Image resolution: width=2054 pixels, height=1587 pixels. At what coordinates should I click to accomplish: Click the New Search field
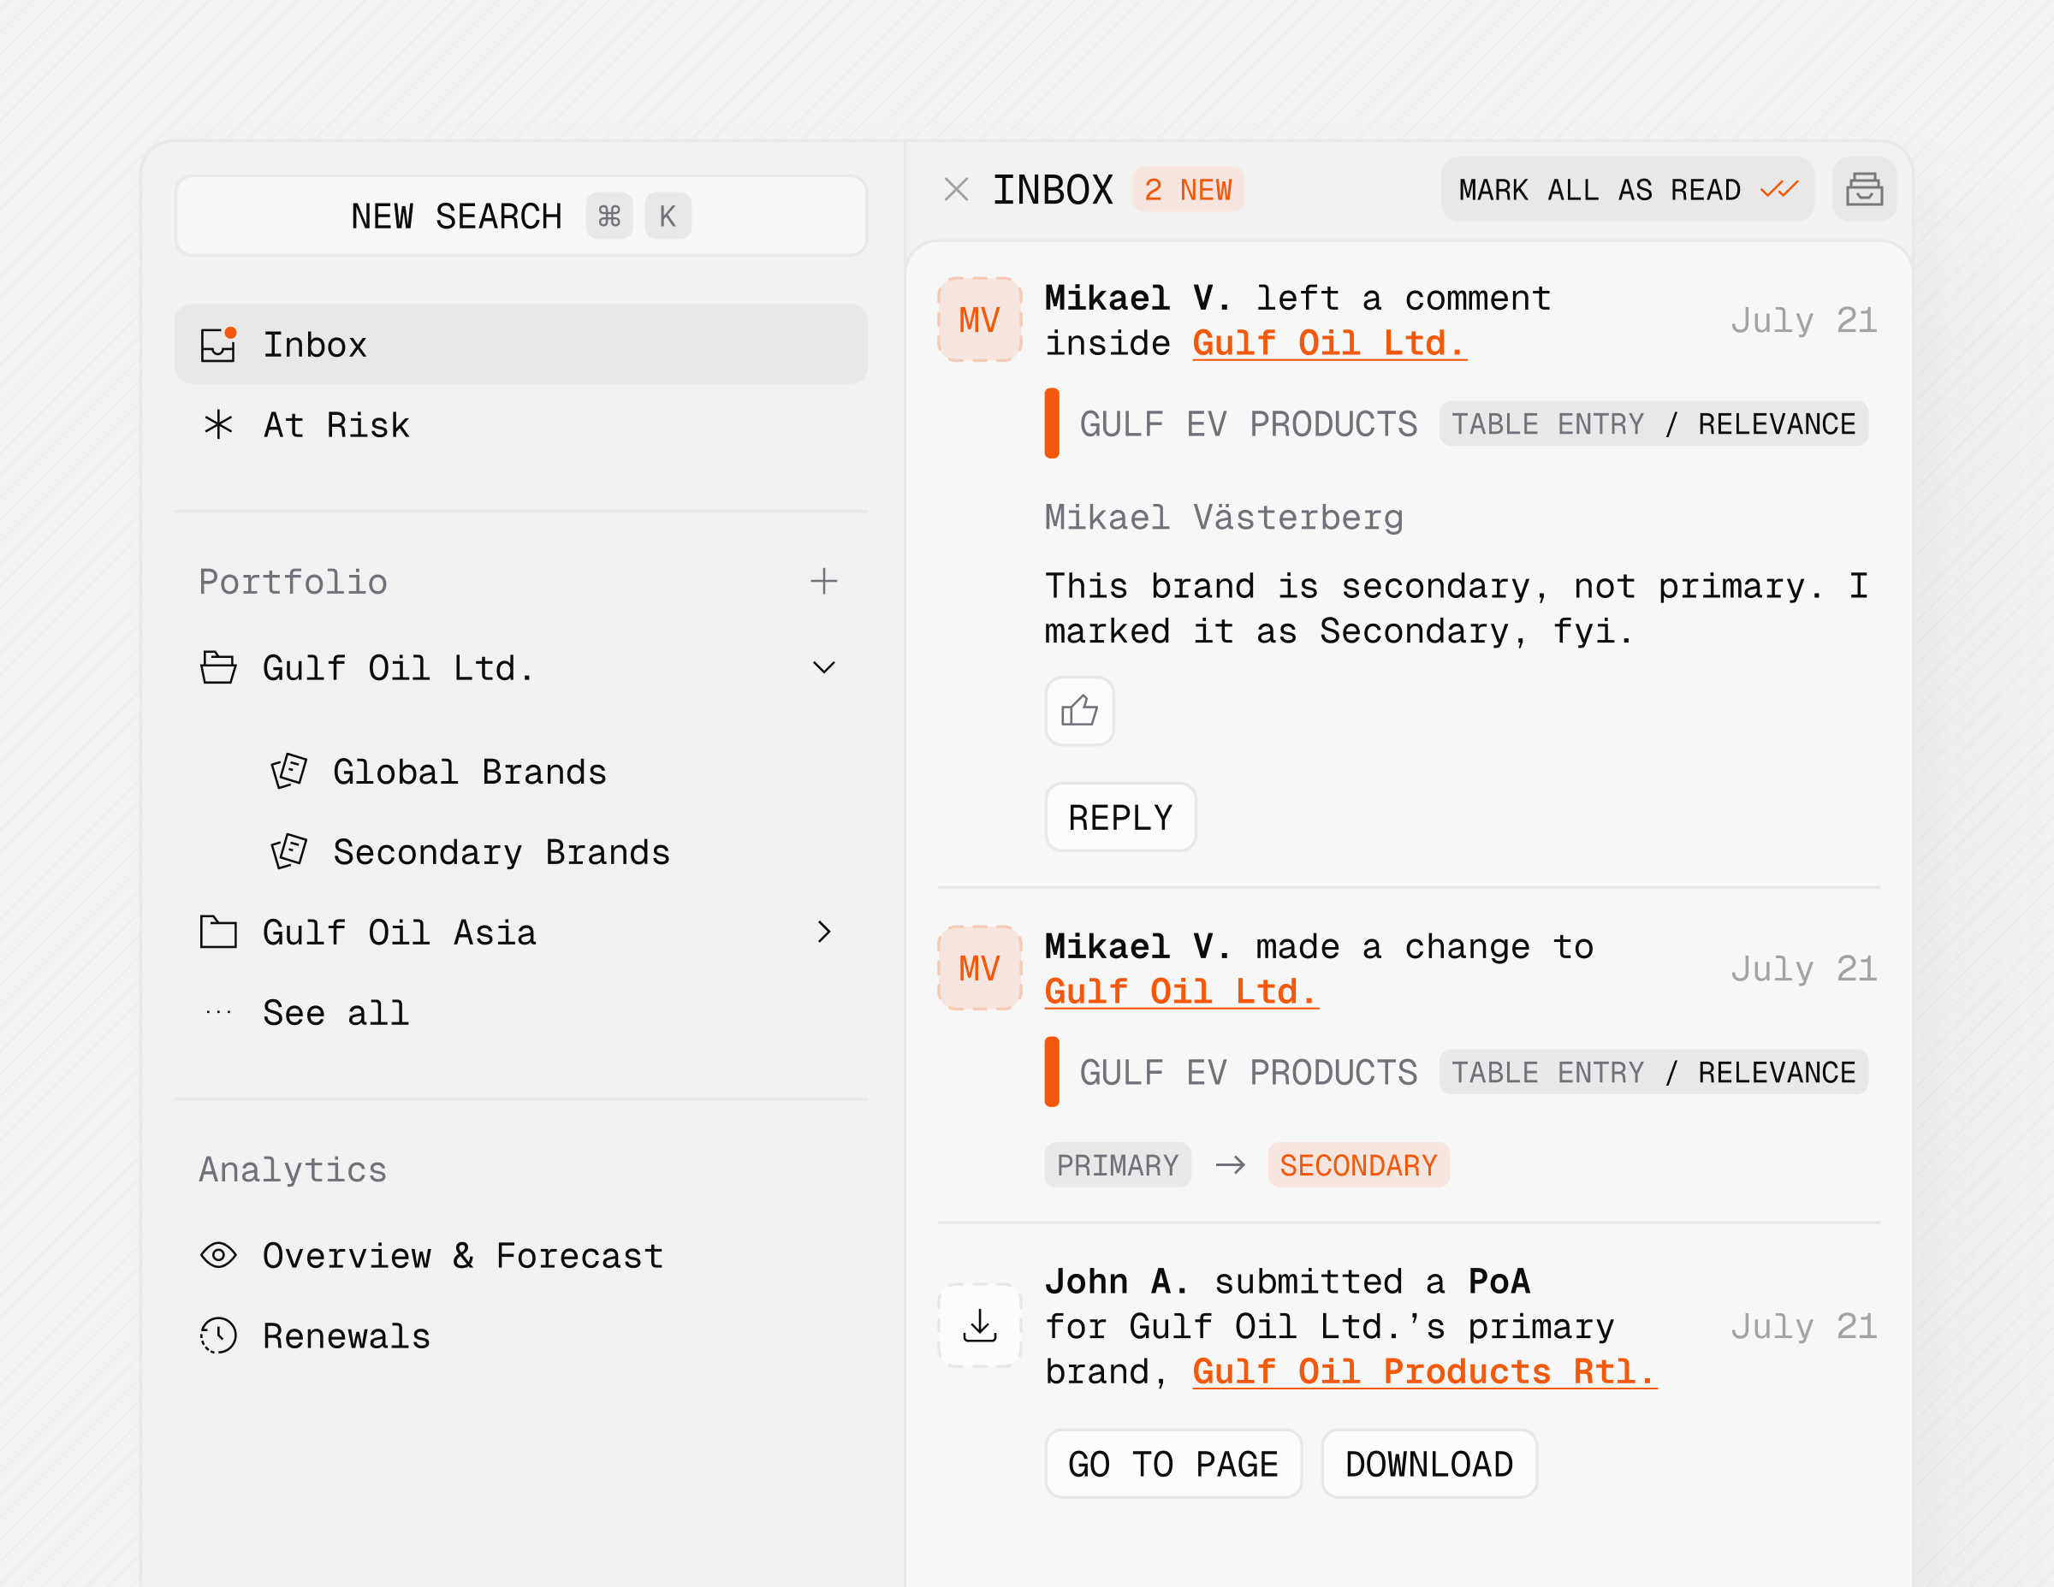tap(520, 216)
